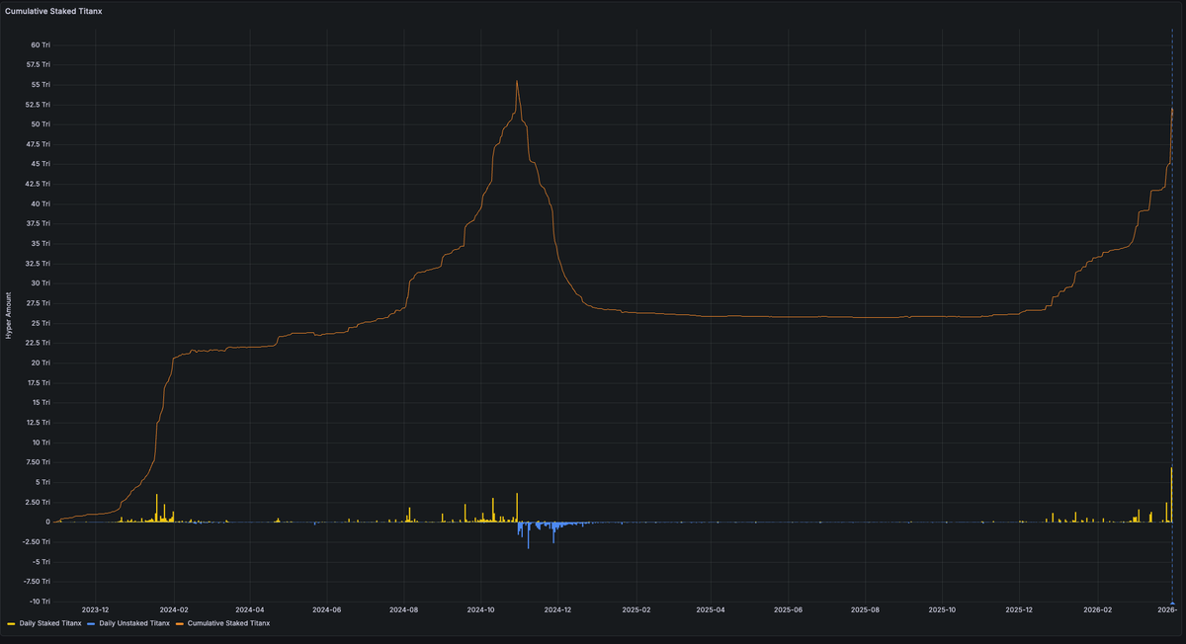Click the 2024-02 x-axis date label

coord(174,611)
